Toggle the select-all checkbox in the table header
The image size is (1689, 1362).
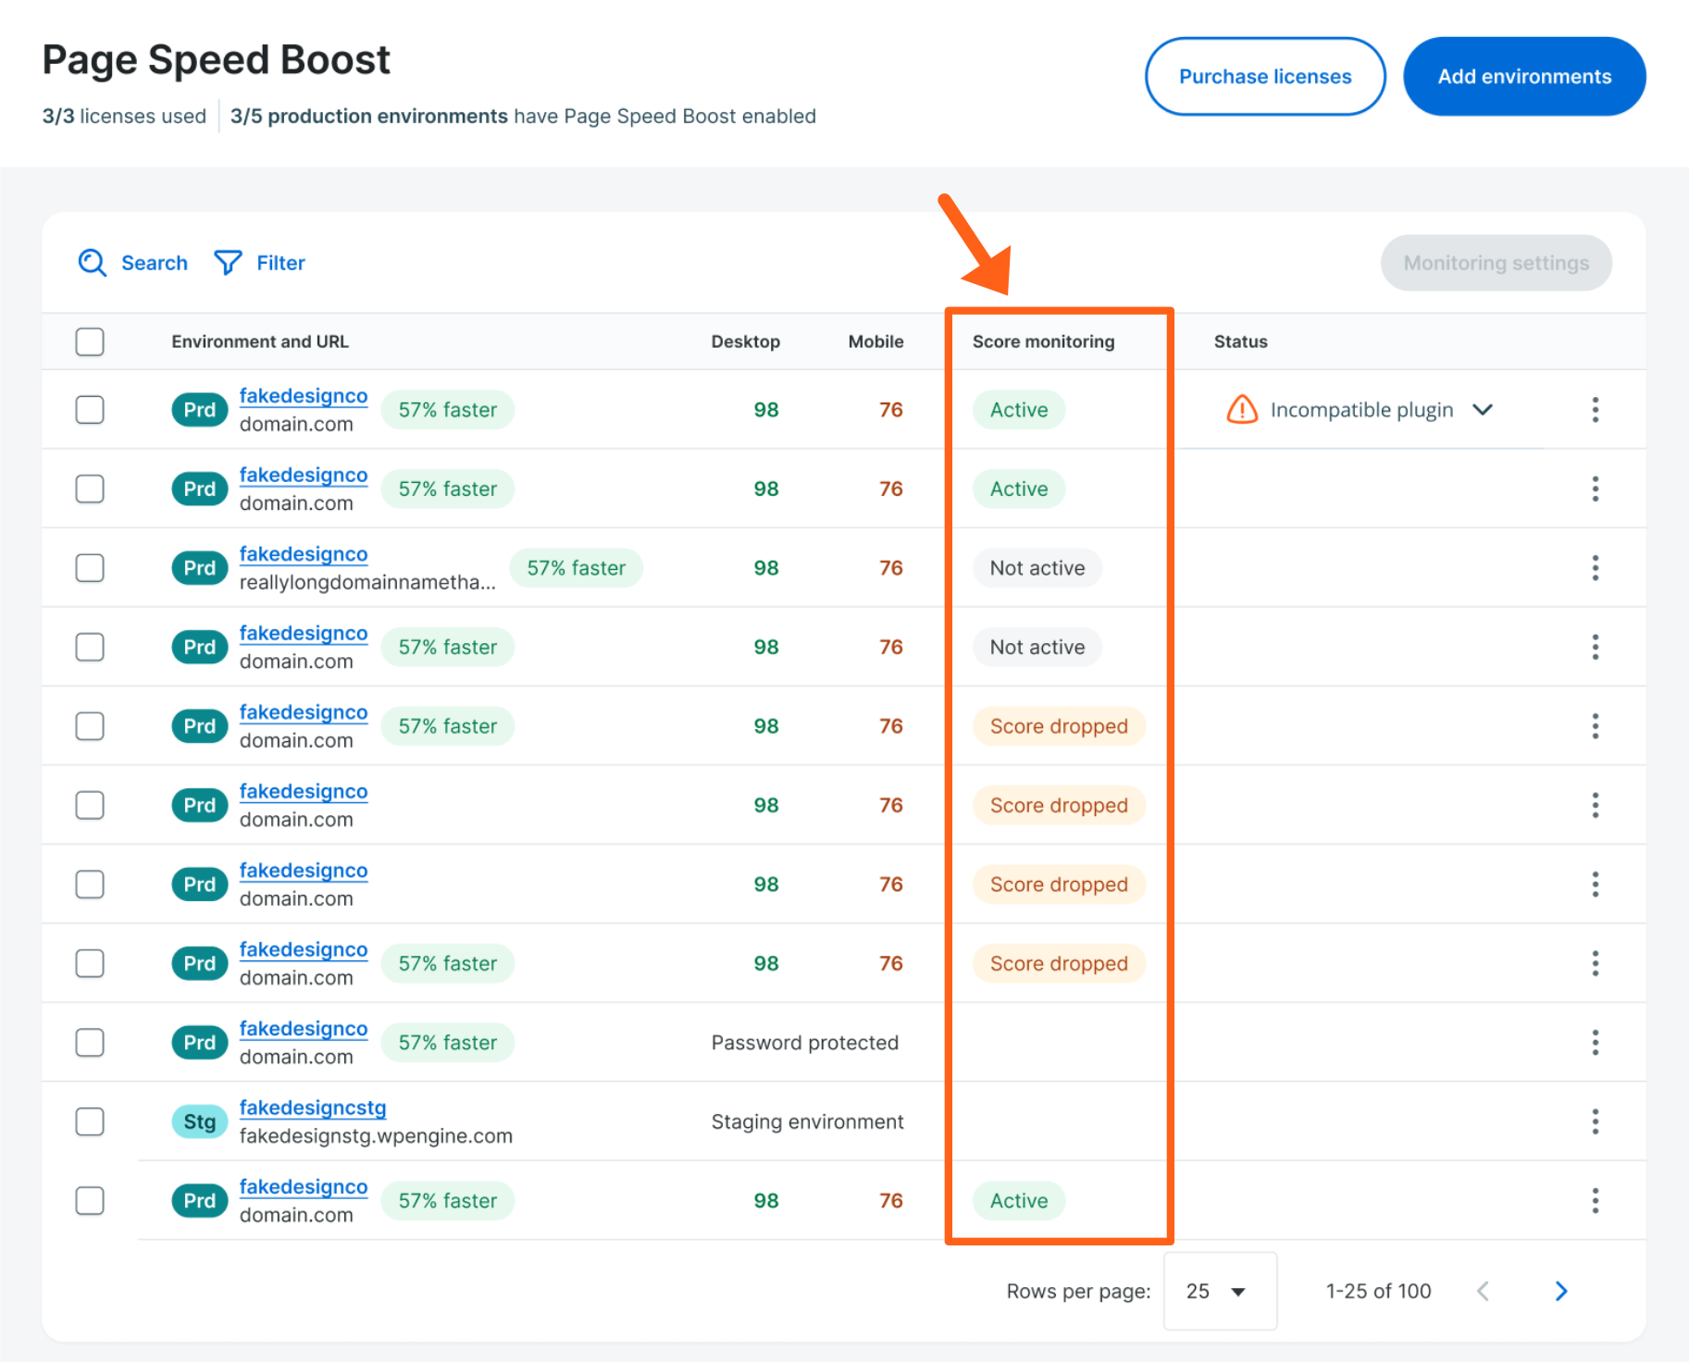pos(89,341)
